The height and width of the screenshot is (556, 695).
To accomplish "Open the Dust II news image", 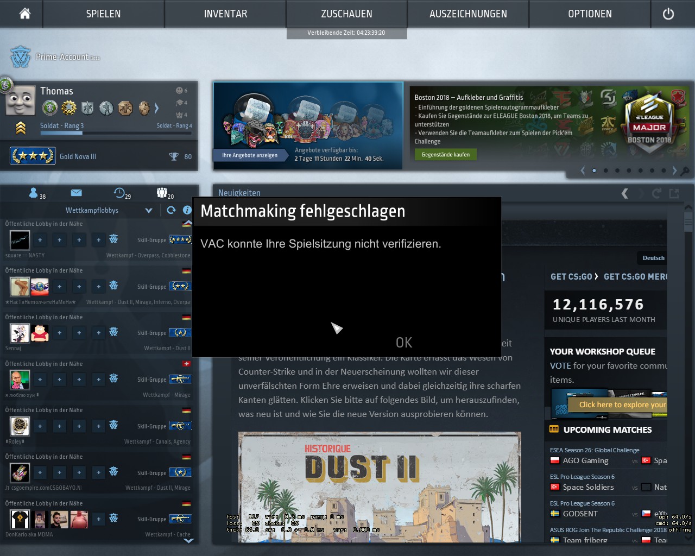I will click(x=380, y=487).
